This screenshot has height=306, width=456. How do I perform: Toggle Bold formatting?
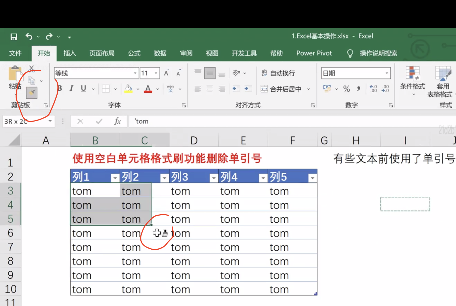pos(60,88)
